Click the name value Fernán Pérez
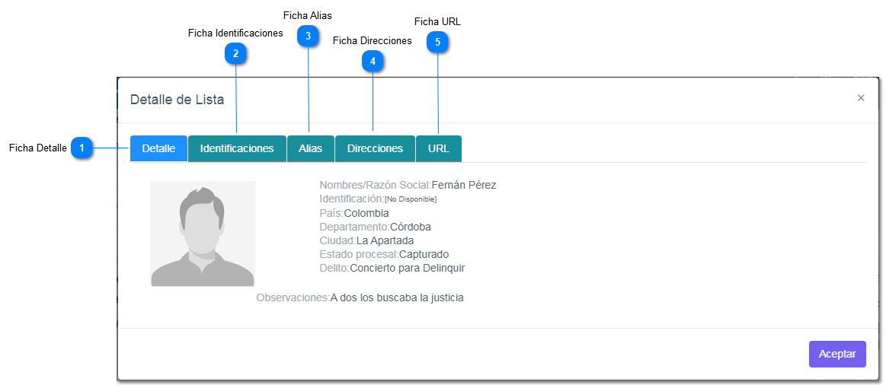 [x=464, y=185]
